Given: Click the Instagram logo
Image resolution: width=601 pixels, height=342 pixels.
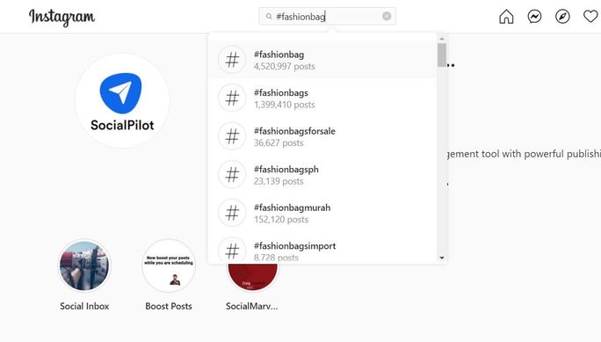Looking at the screenshot, I should pyautogui.click(x=62, y=18).
